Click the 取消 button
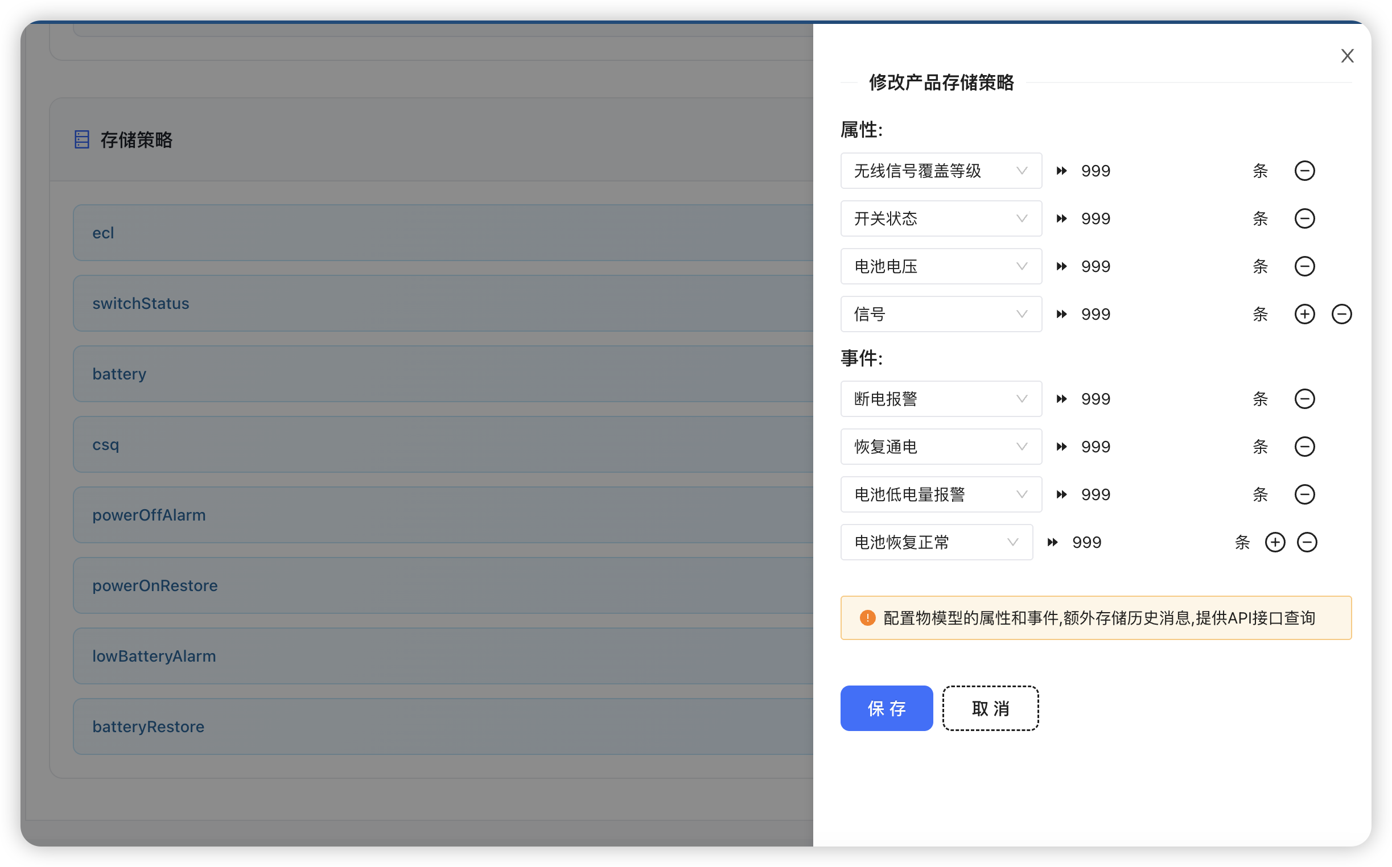The width and height of the screenshot is (1392, 867). tap(990, 708)
